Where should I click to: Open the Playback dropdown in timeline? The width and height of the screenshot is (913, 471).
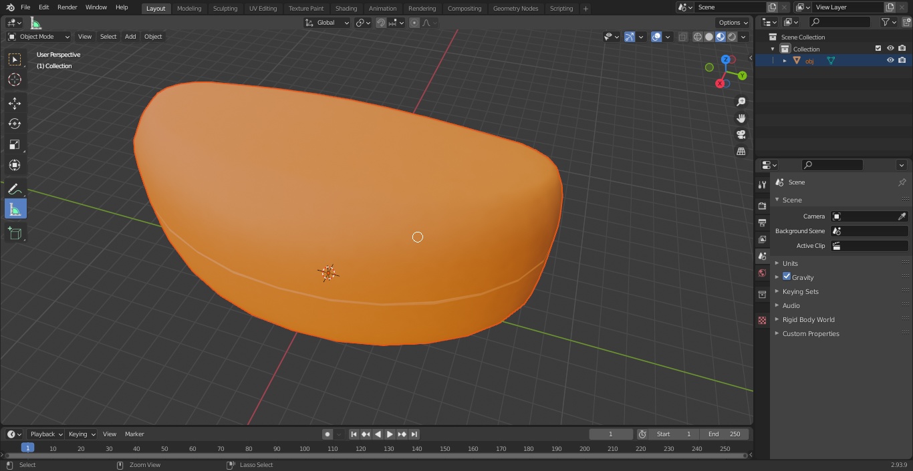(46, 434)
